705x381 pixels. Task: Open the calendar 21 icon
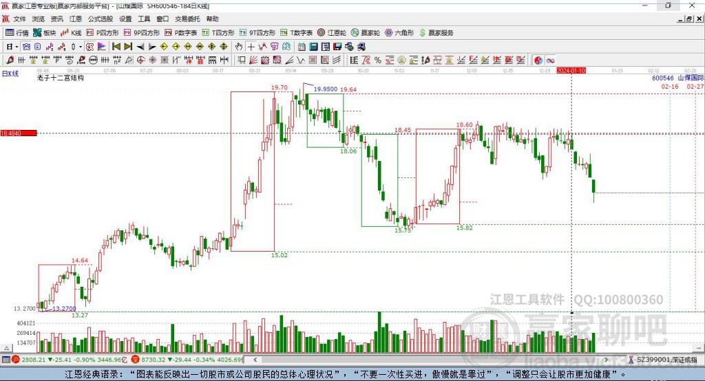(302, 47)
